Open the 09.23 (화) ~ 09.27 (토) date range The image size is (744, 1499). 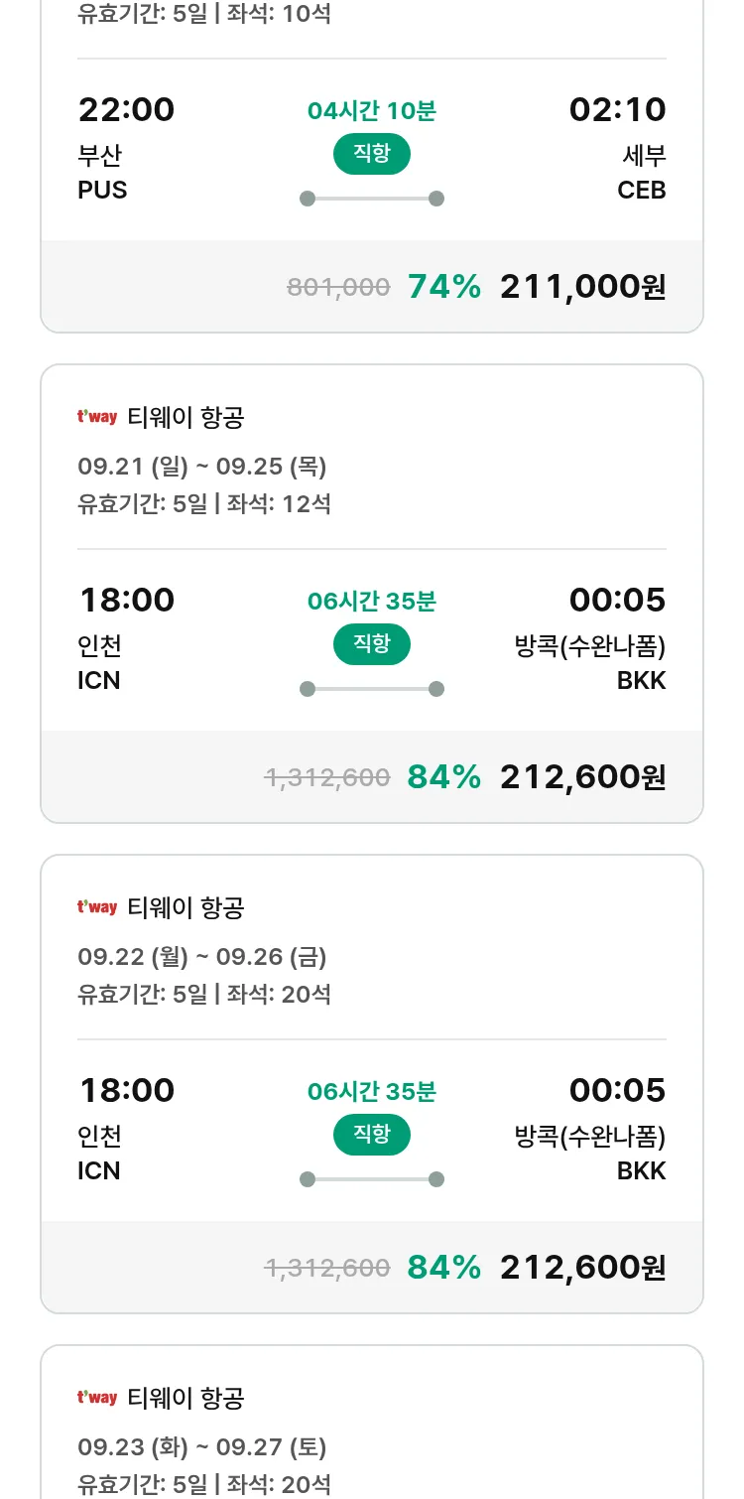coord(202,1447)
